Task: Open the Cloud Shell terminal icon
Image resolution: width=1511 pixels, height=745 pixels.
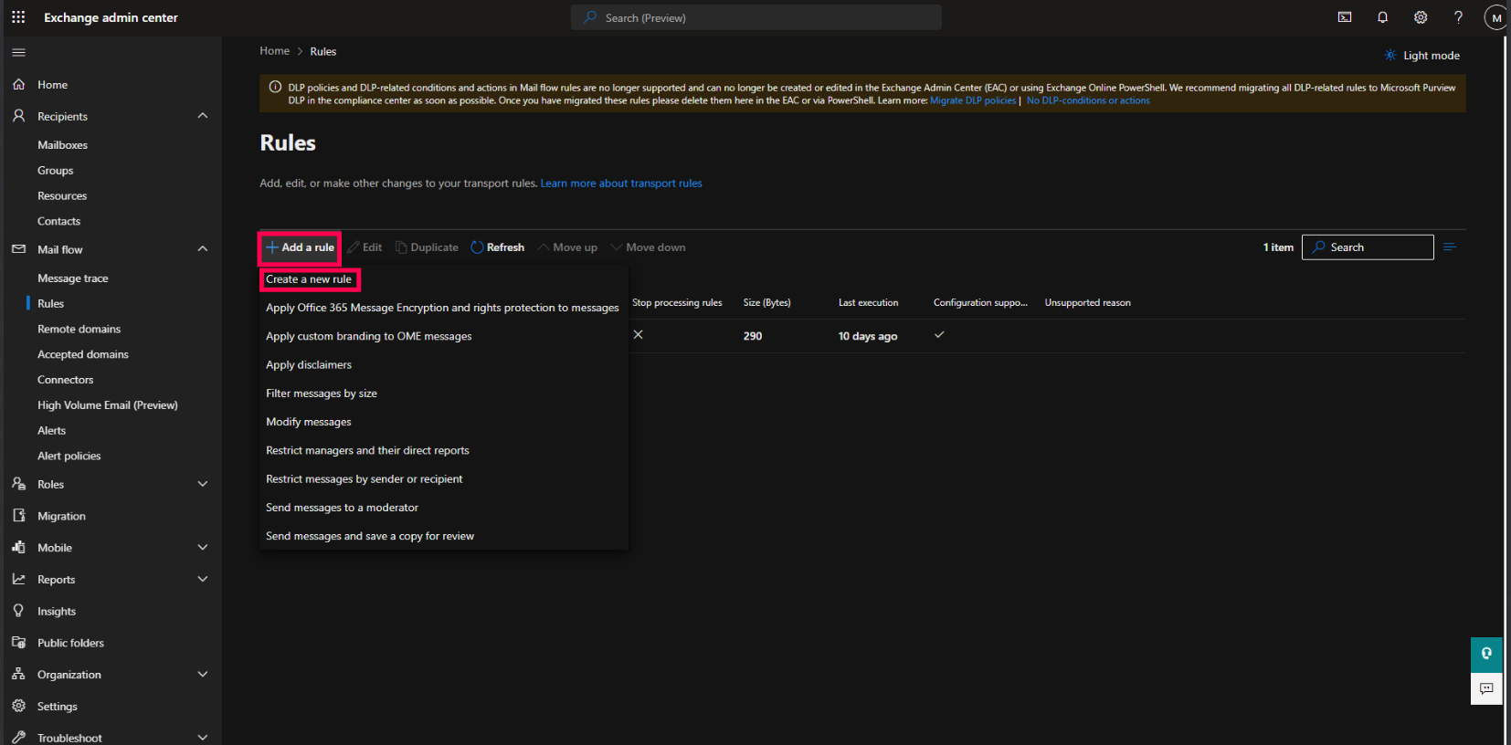Action: point(1345,17)
